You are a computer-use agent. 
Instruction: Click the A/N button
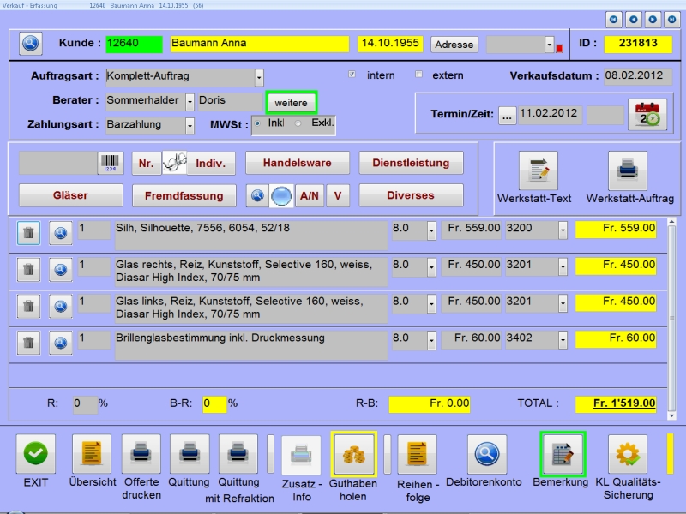click(310, 195)
